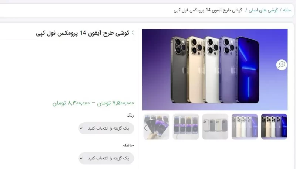The width and height of the screenshot is (296, 169).
Task: Click the arrow of the حافظه select box
Action: point(81,158)
